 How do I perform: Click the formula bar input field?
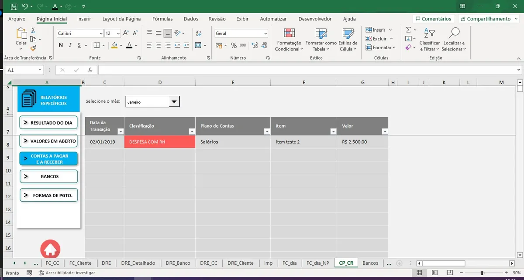306,70
